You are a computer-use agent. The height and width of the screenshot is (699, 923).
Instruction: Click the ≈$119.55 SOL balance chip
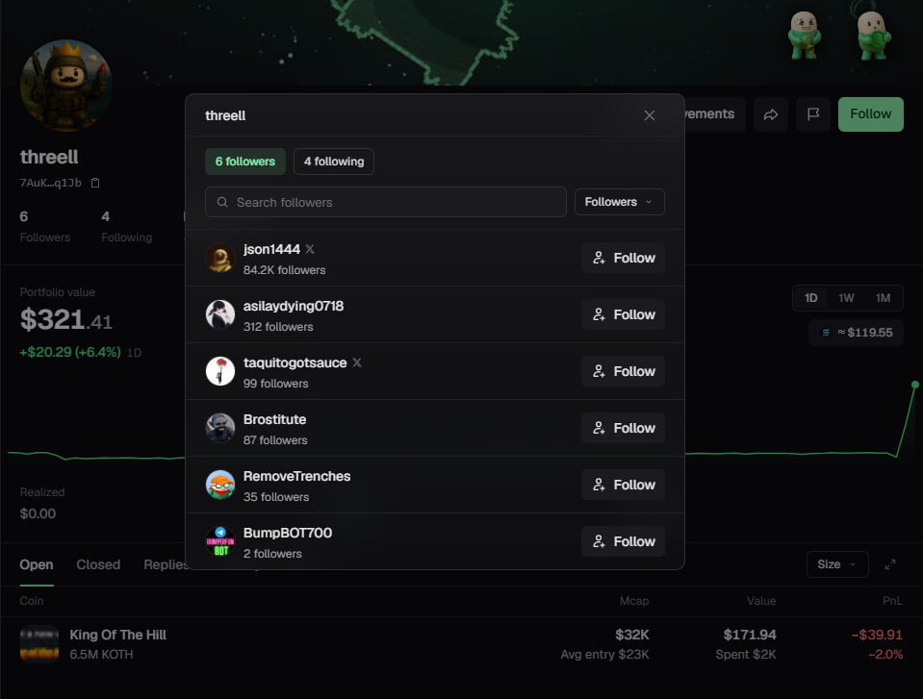point(856,333)
